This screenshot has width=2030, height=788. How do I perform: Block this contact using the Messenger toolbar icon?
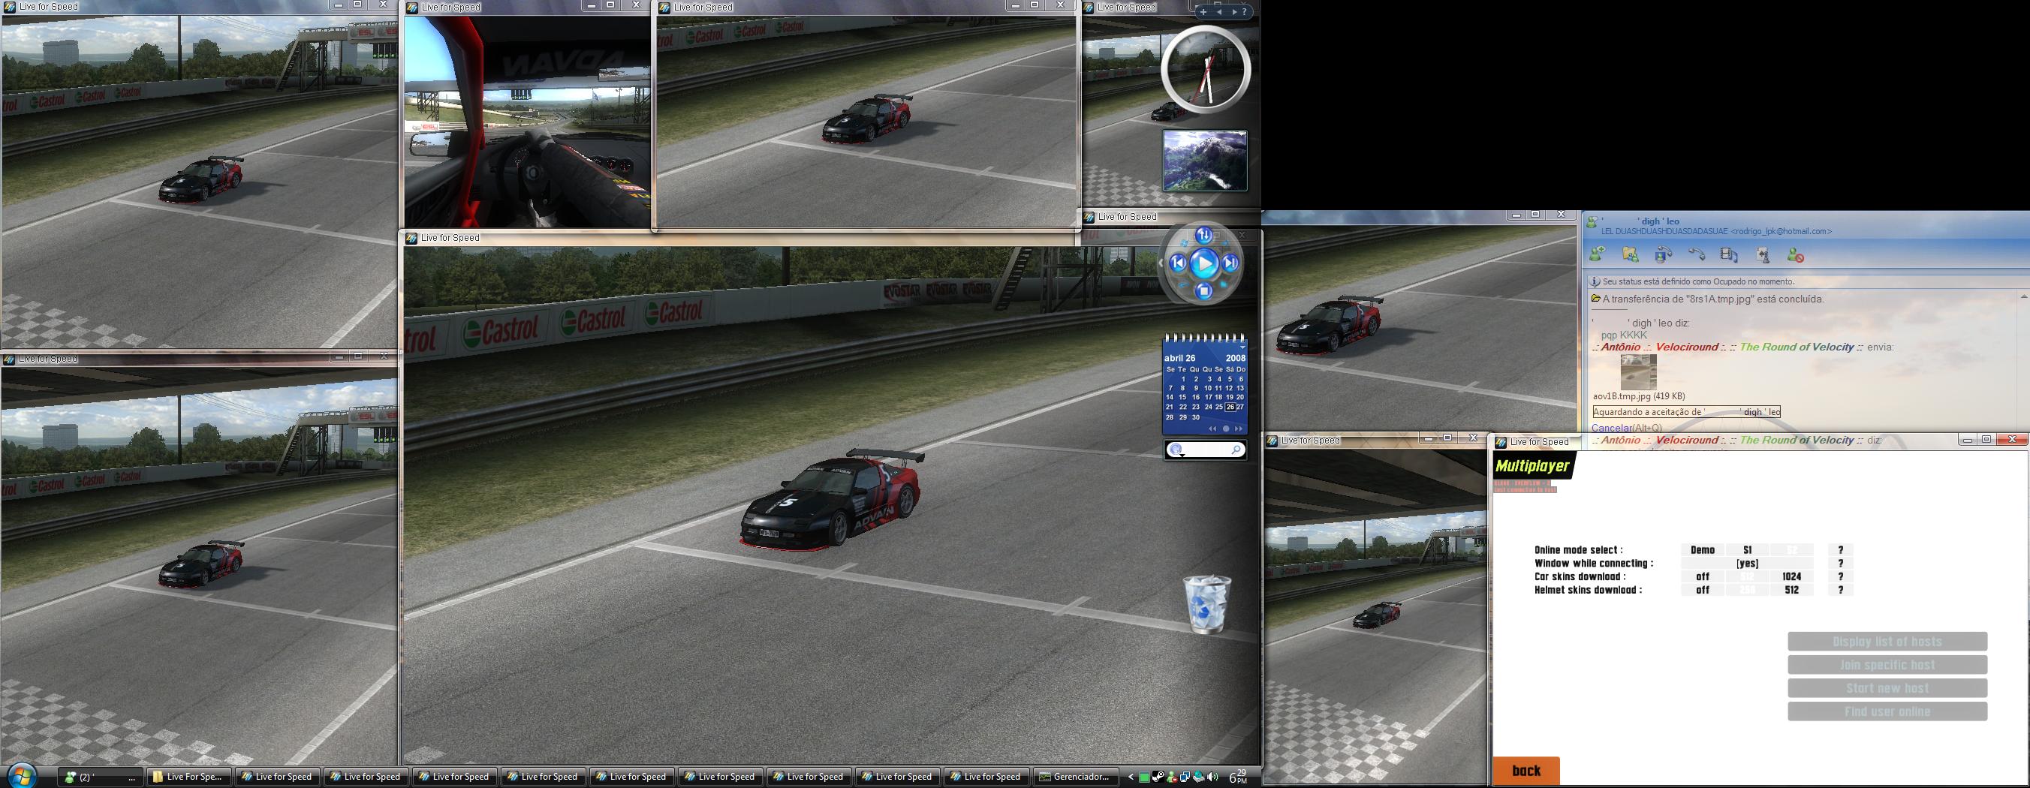tap(1795, 254)
